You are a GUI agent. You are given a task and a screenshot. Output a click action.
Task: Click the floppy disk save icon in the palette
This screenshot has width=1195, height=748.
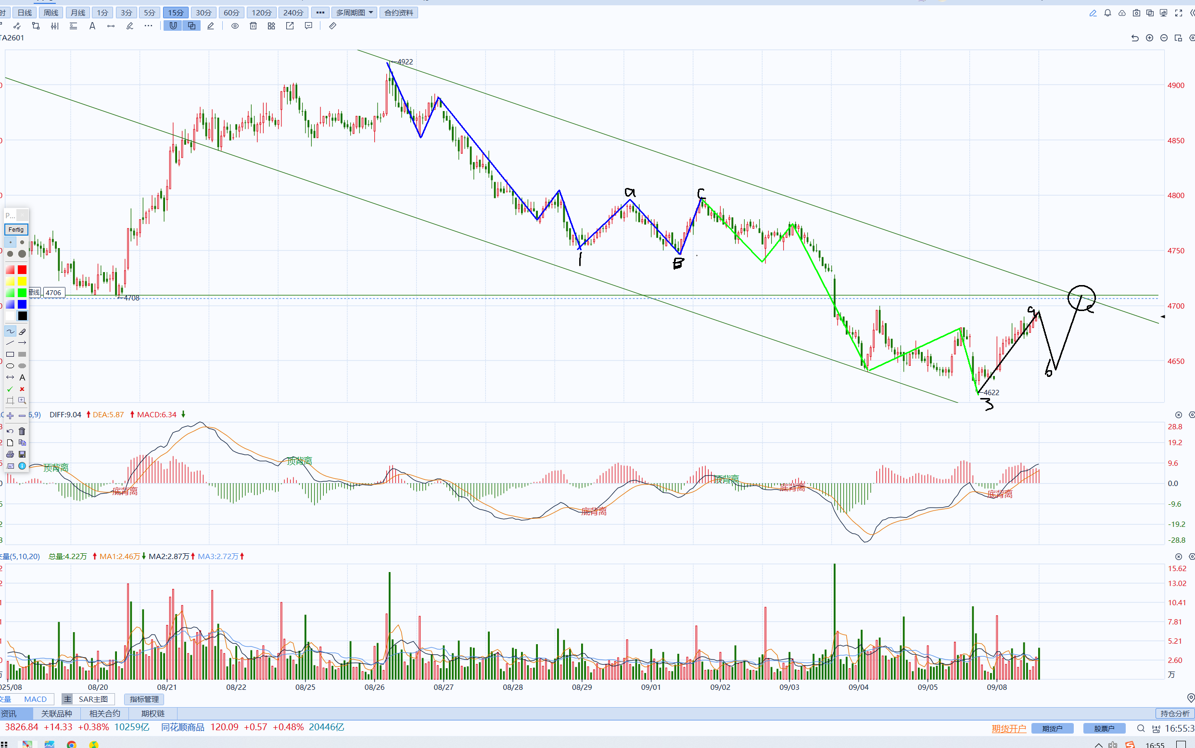22,454
